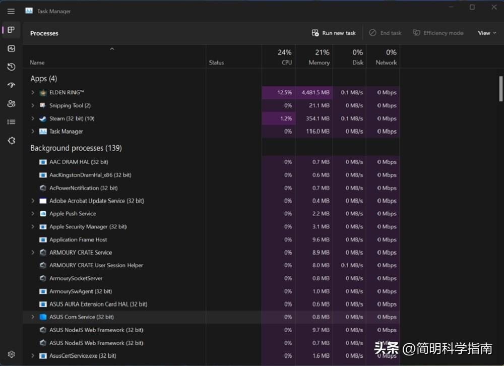Click the ELDEN RING app icon
This screenshot has width=504, height=366.
tap(43, 93)
